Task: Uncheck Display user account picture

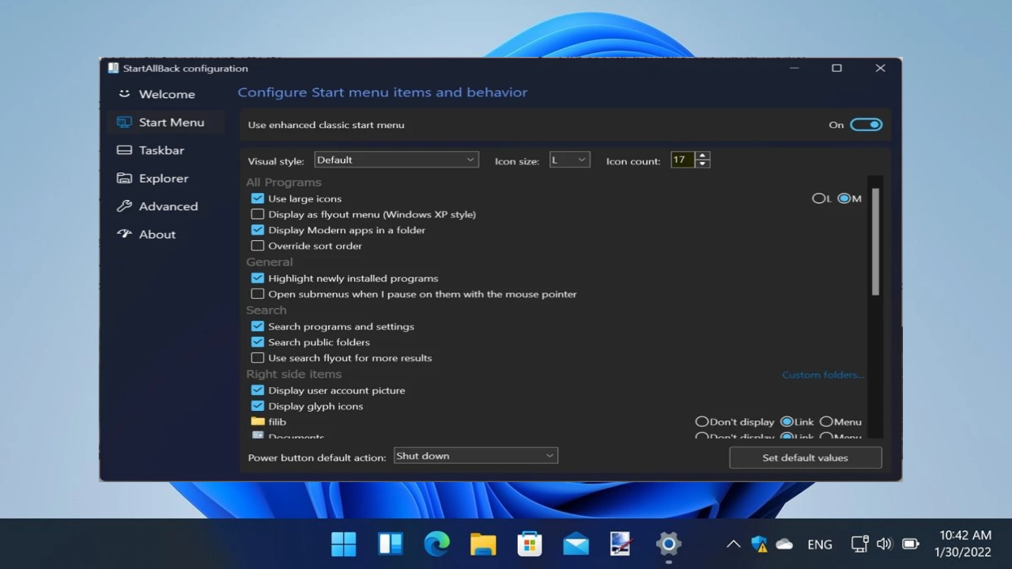Action: (258, 390)
